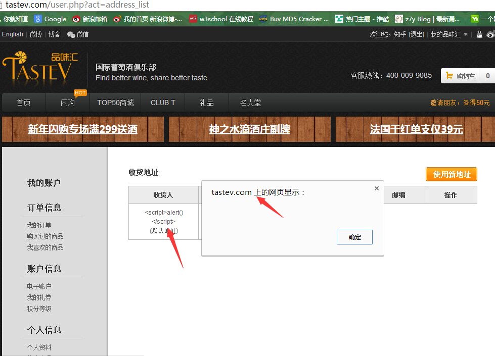Open the 新浪邮箱 bookmark
Viewport: 495px width, 356px height.
tap(89, 19)
